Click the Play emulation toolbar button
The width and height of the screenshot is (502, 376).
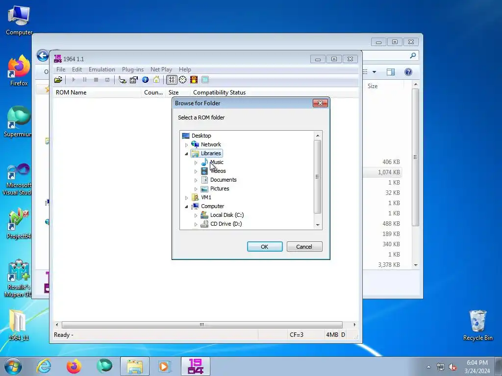[x=74, y=80]
